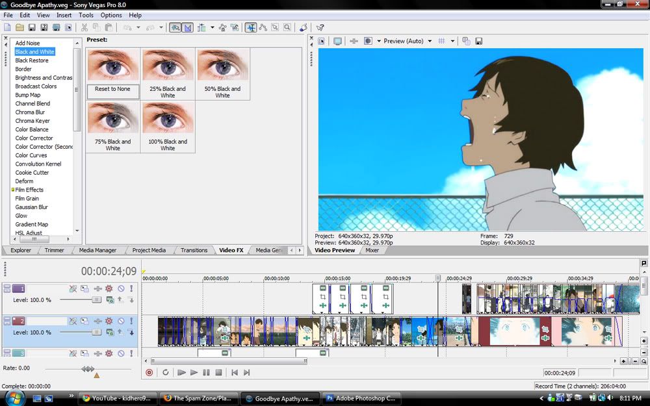Toggle Loop Playback button
650x406 pixels.
coord(165,372)
